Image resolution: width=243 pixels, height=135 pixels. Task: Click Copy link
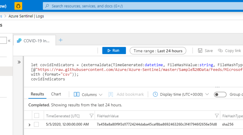point(229,51)
